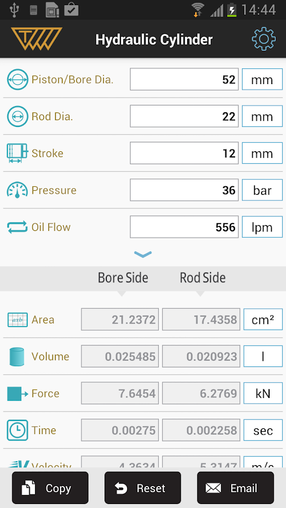Edit the Stroke value 12
Screen dimensions: 286x508
click(x=184, y=153)
